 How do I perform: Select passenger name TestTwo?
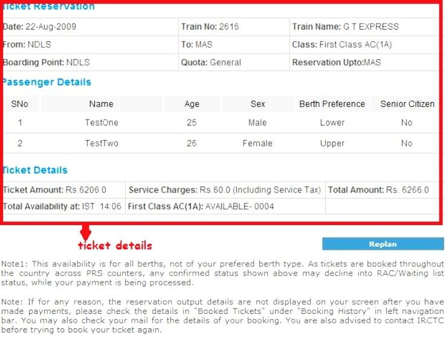tap(102, 144)
